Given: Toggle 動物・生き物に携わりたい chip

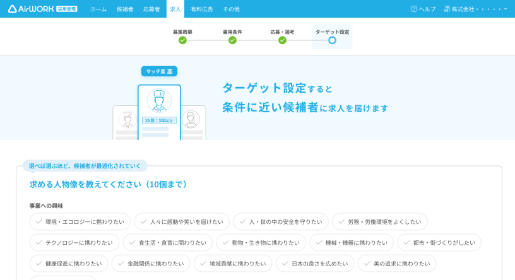Looking at the screenshot, I should (x=261, y=243).
